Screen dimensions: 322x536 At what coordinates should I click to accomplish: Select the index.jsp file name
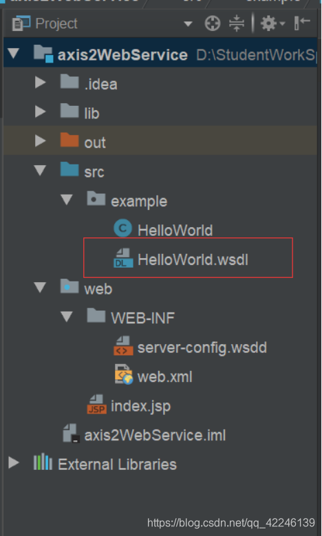coord(140,407)
